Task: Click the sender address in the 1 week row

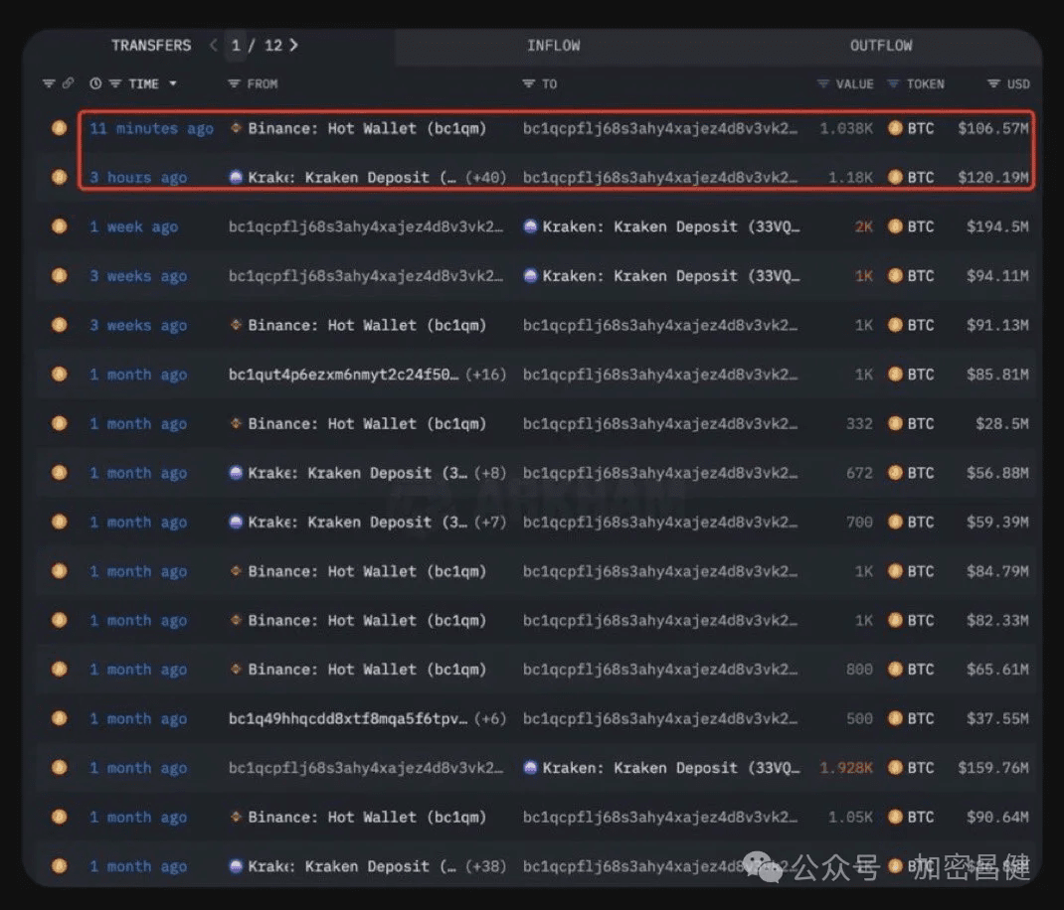Action: tap(366, 227)
